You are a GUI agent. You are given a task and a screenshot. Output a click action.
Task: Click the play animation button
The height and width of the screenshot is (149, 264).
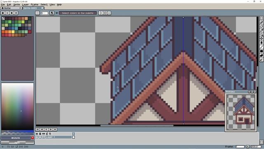pyautogui.click(x=46, y=130)
